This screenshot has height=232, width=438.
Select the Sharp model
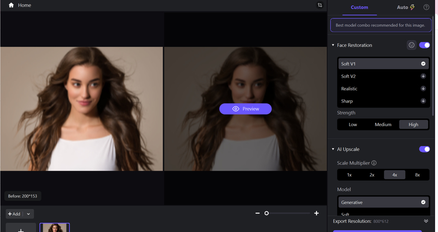pyautogui.click(x=383, y=101)
